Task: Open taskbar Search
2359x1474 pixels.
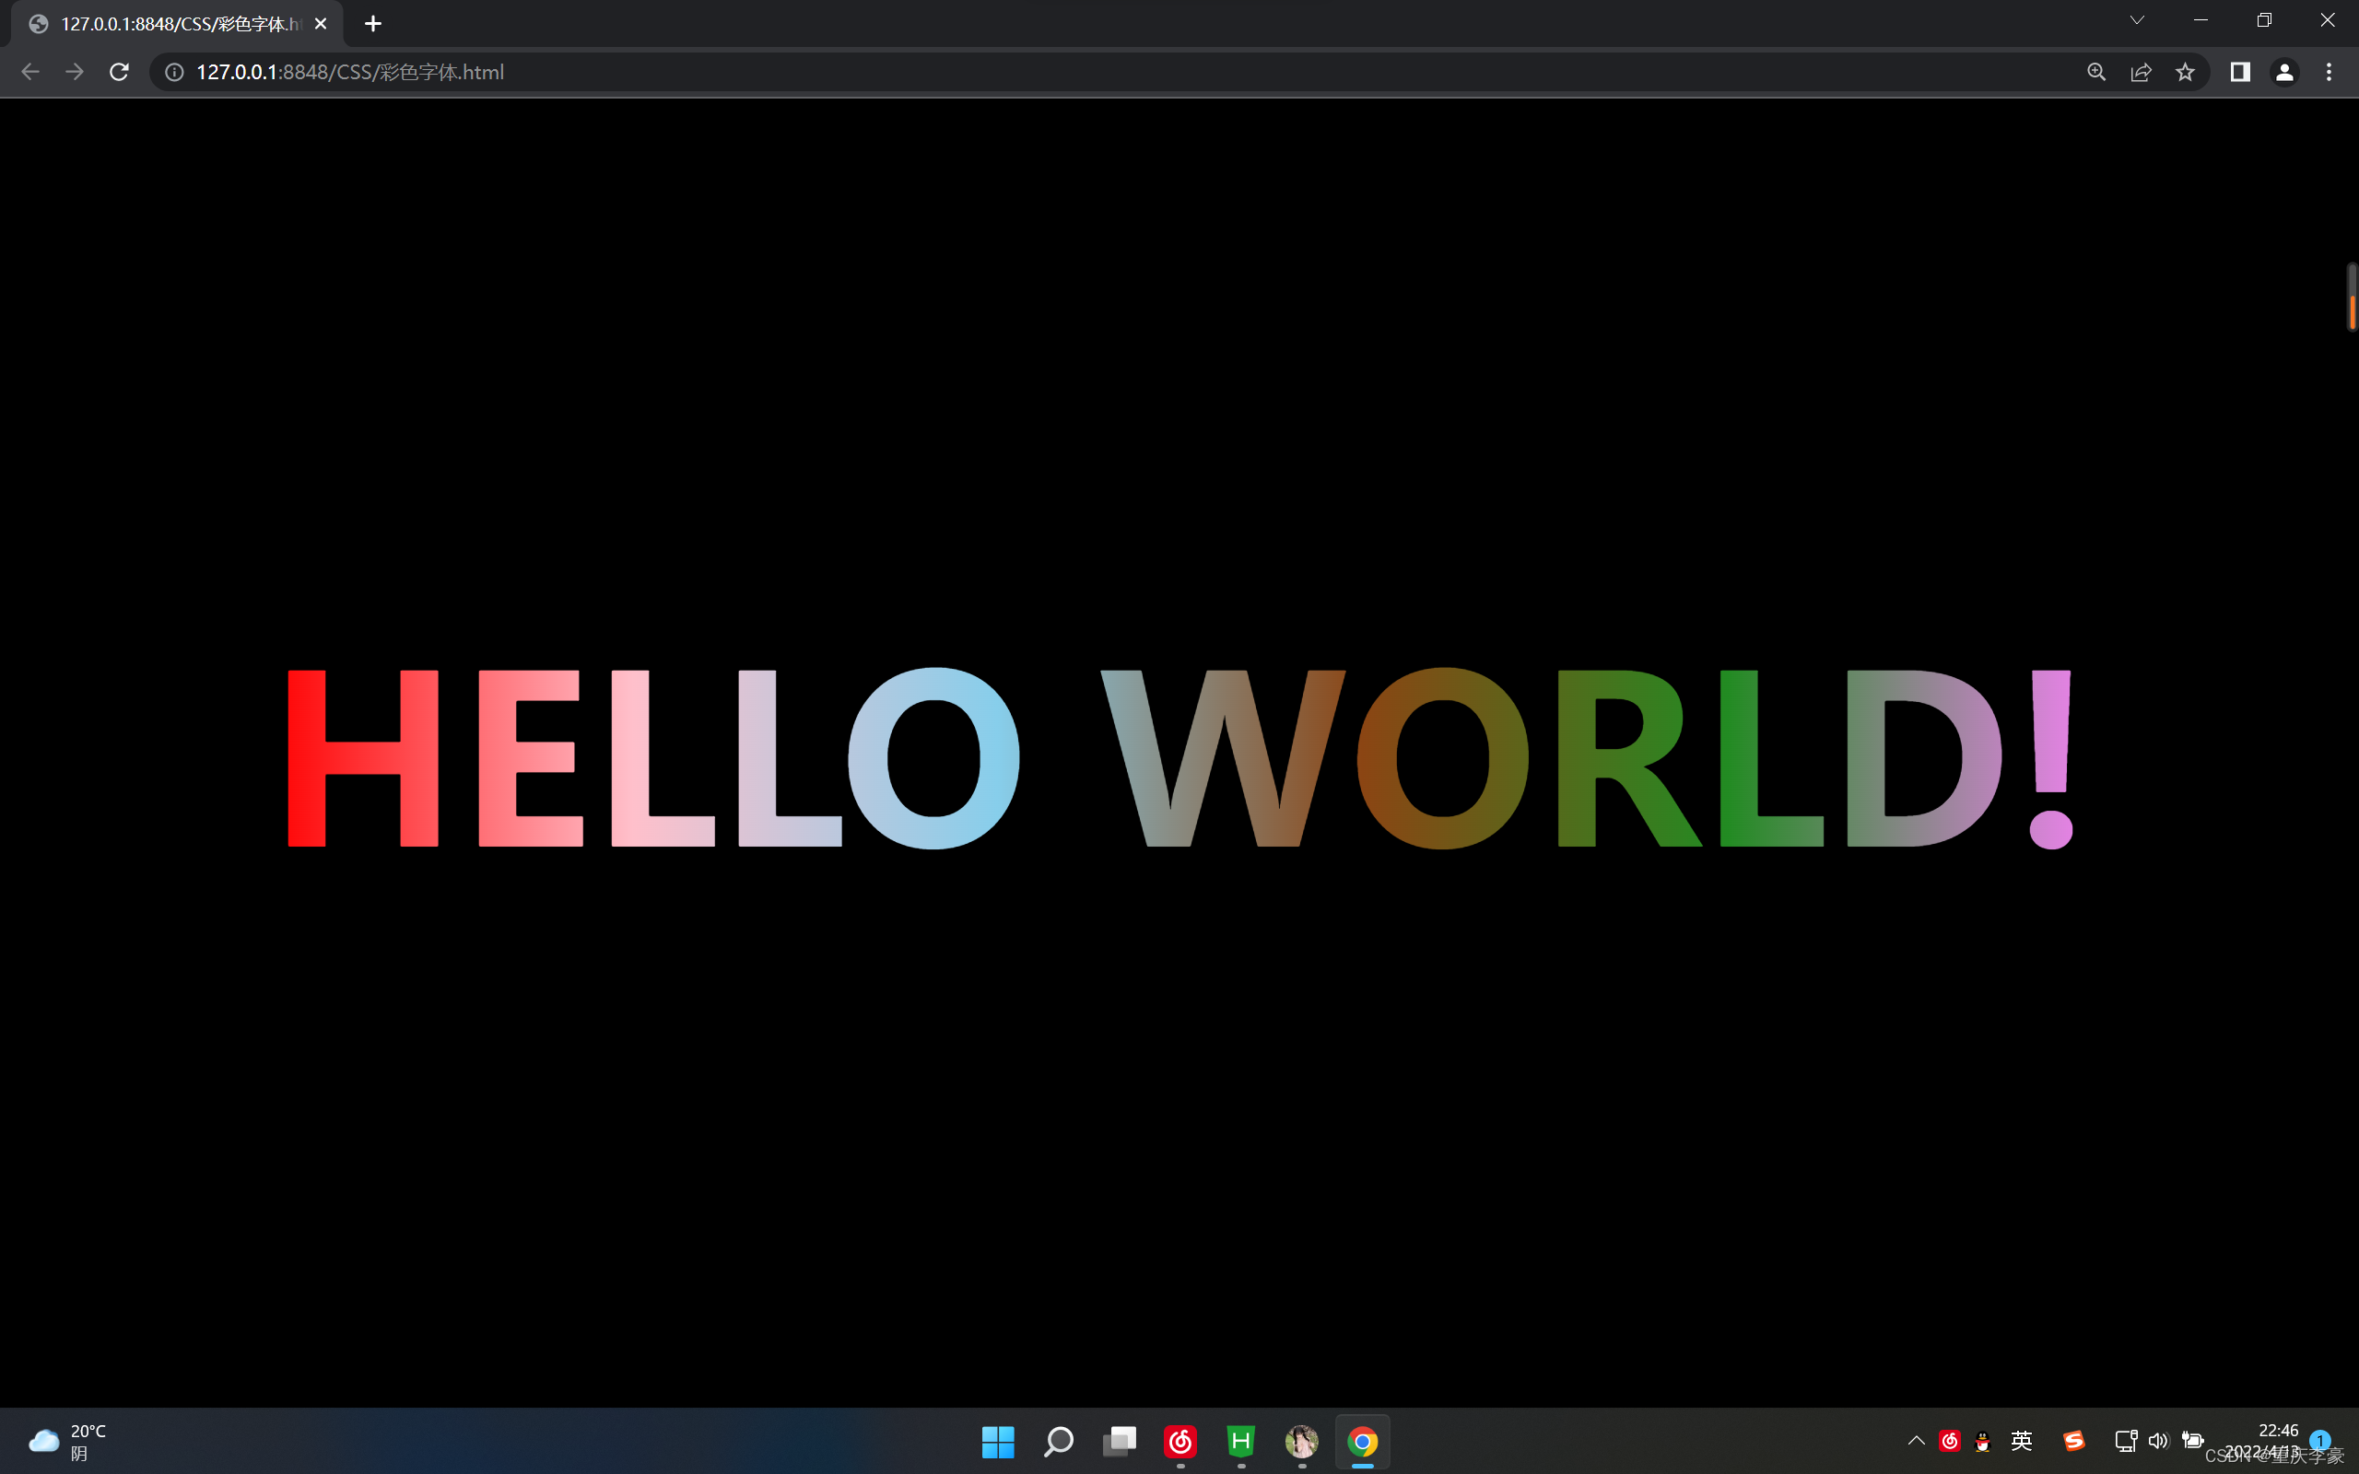Action: tap(1059, 1441)
